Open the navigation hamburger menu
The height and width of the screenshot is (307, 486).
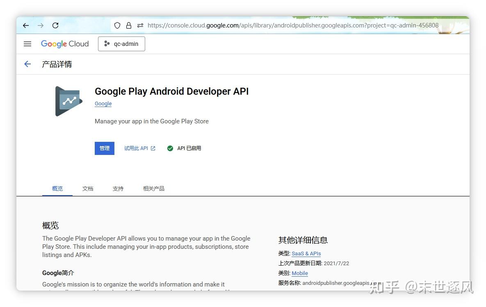[x=27, y=44]
